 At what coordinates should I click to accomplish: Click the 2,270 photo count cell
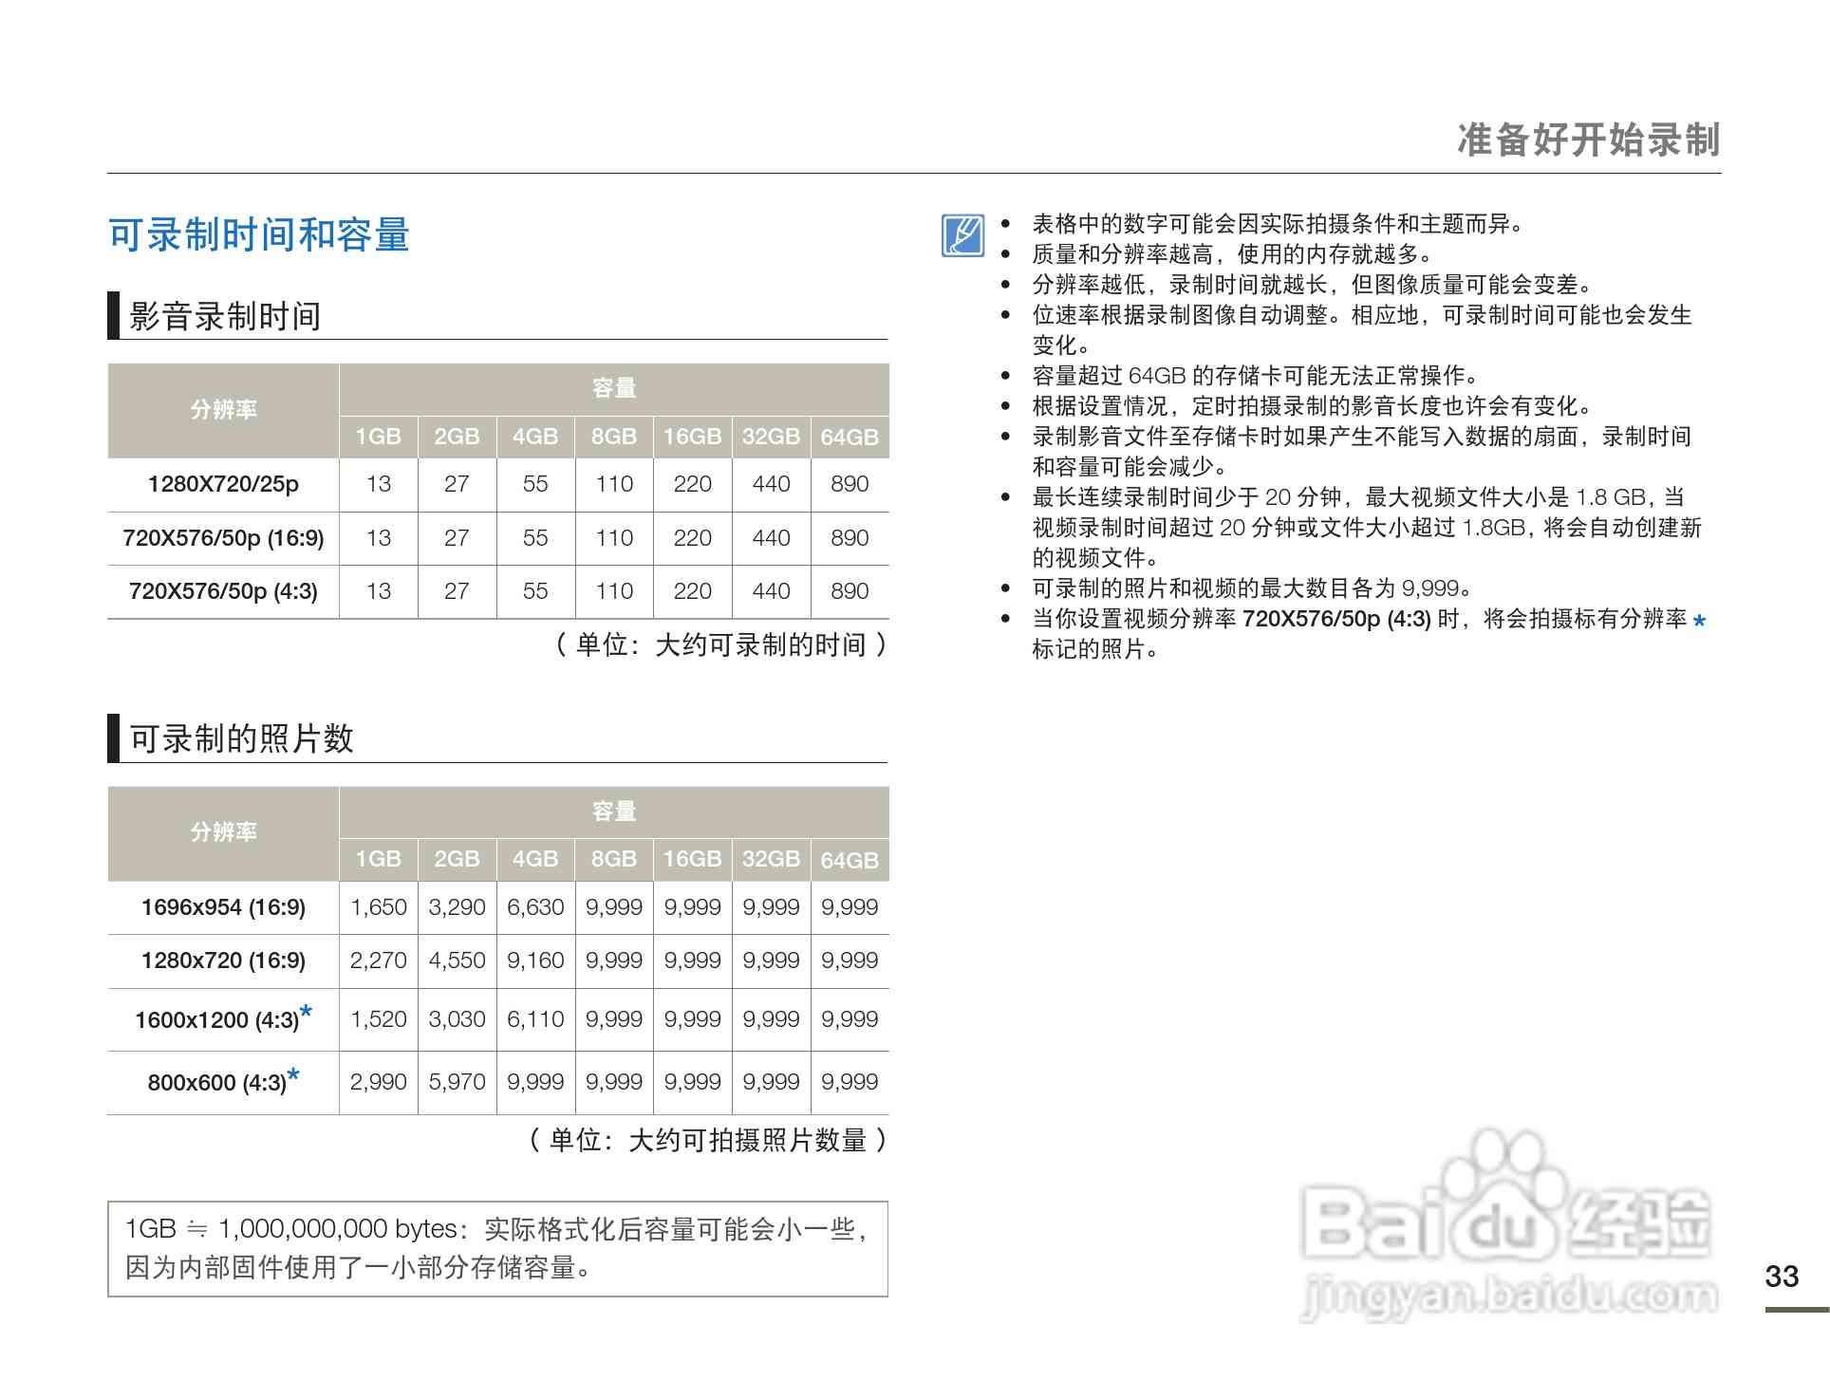(378, 961)
